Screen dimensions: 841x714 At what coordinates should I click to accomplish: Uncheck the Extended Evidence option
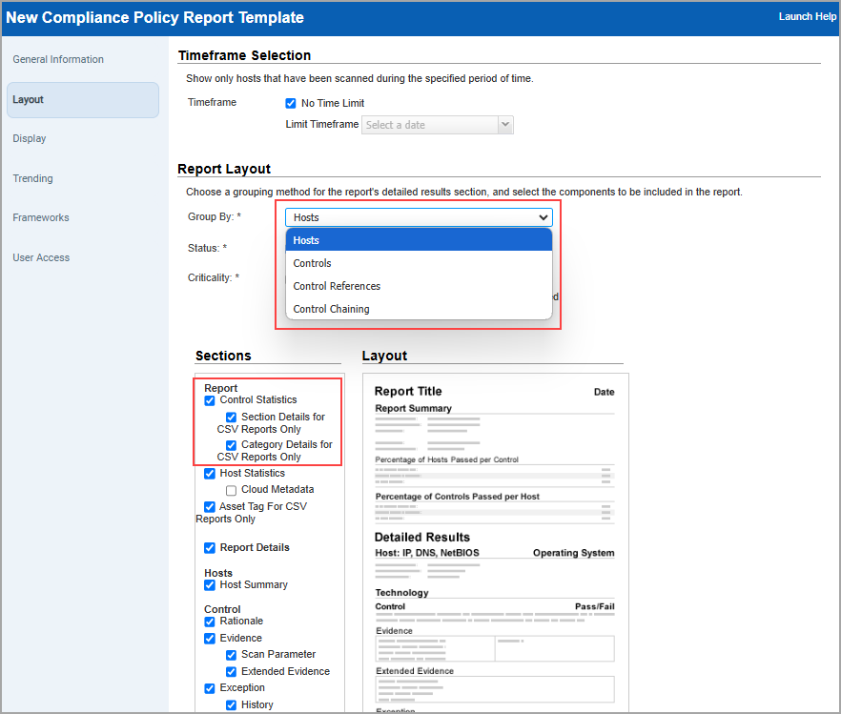(x=231, y=671)
